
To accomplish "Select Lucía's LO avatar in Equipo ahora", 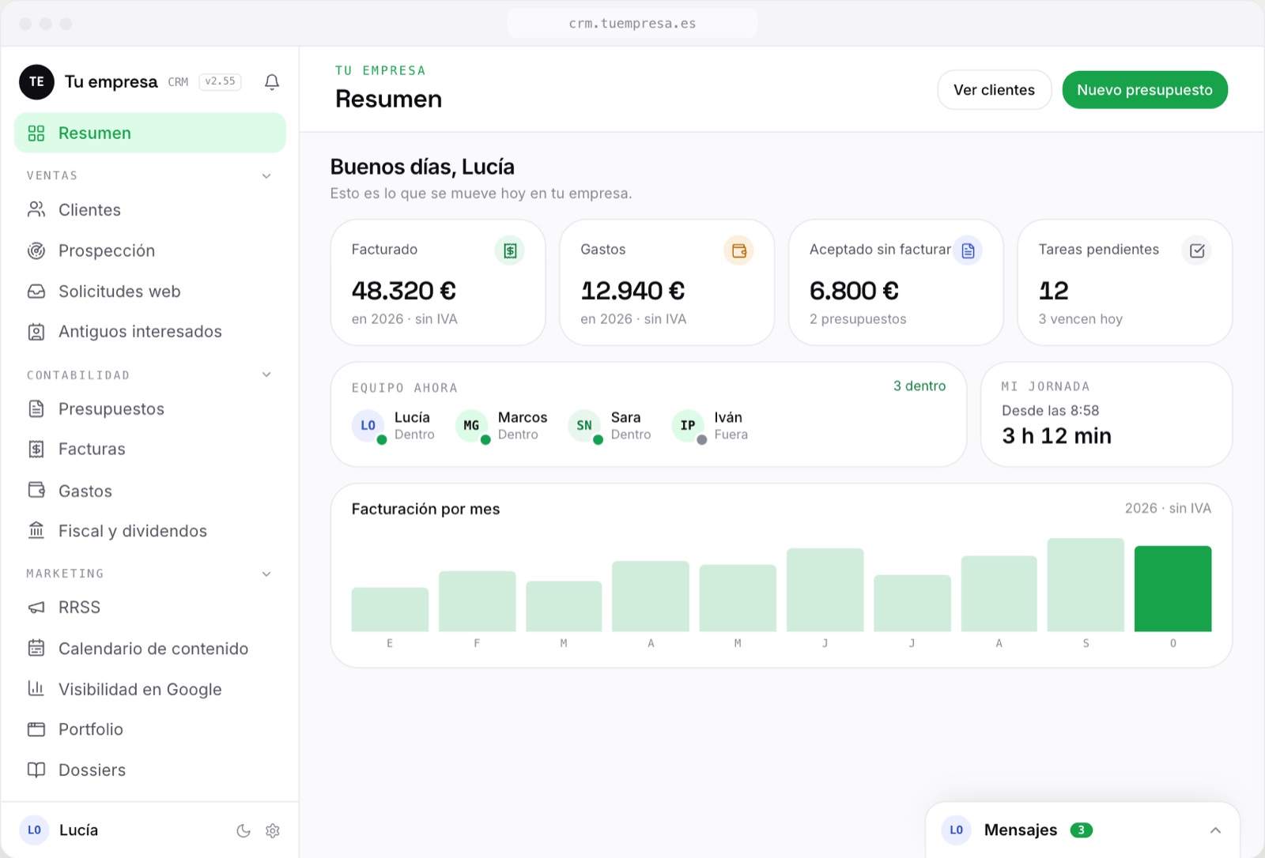I will 368,425.
